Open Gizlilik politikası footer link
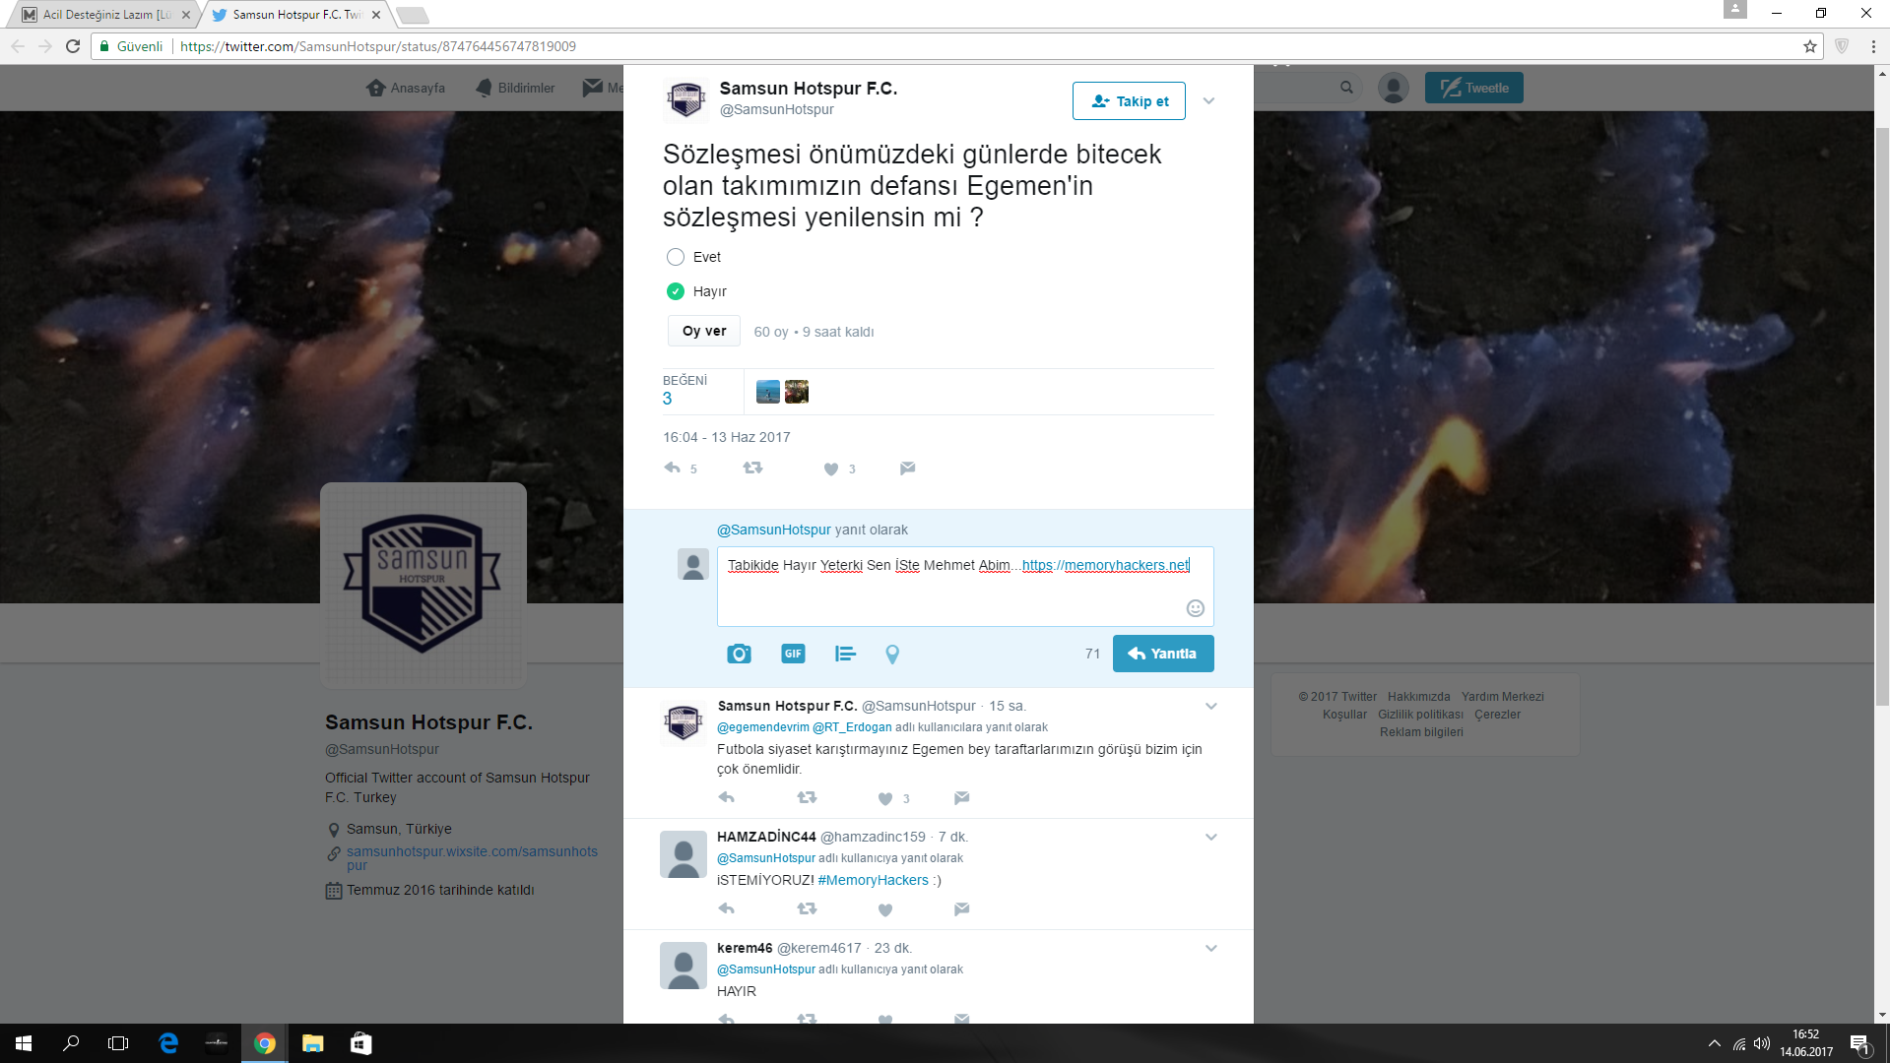This screenshot has width=1890, height=1063. tap(1420, 715)
